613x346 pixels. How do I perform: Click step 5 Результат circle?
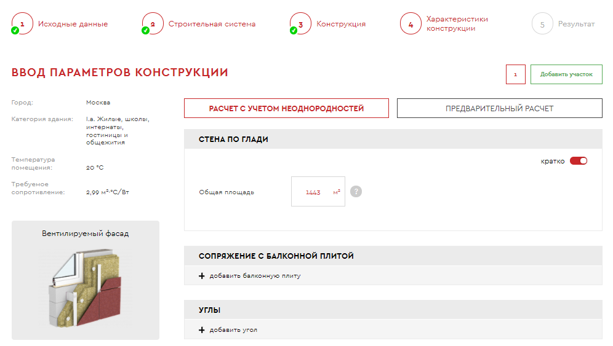tap(542, 24)
